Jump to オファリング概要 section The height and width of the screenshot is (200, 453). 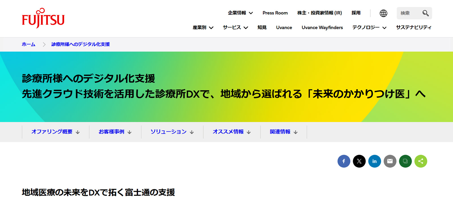tap(55, 132)
